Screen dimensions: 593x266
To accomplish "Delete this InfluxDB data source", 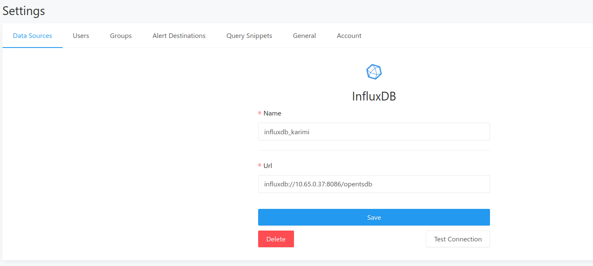I will [276, 239].
